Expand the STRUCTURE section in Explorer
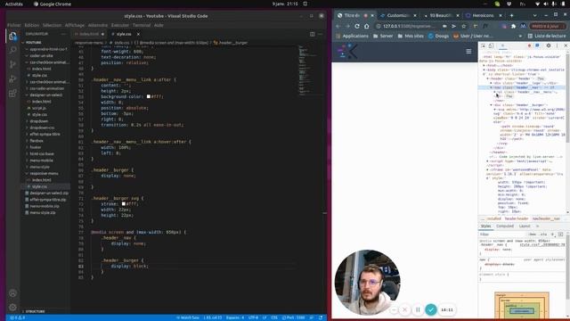570x321 pixels. pyautogui.click(x=36, y=311)
